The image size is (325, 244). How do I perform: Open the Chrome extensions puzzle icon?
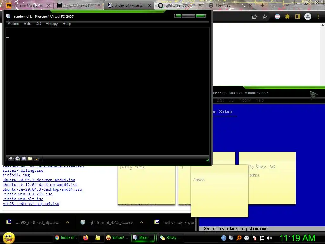[x=288, y=17]
